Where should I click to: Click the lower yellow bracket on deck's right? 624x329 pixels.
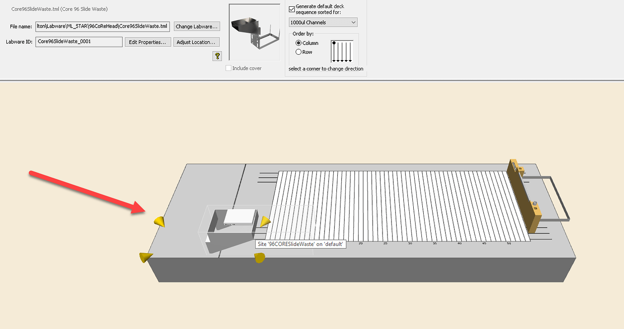536,216
